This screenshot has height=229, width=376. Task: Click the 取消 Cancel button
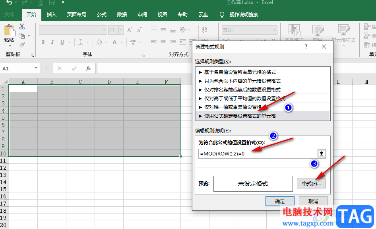point(313,202)
